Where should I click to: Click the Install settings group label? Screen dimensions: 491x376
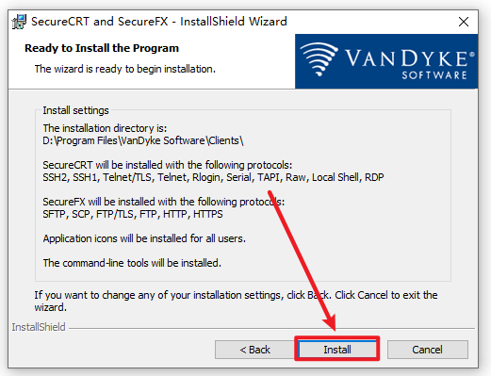coord(75,110)
